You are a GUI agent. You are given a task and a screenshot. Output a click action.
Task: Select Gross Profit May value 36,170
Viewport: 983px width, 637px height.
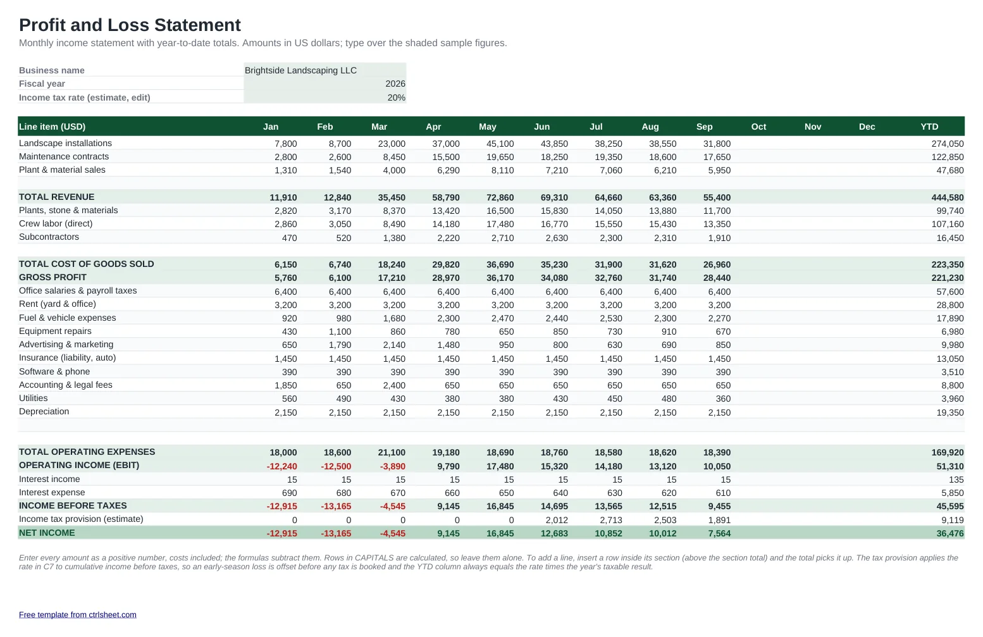pos(500,278)
